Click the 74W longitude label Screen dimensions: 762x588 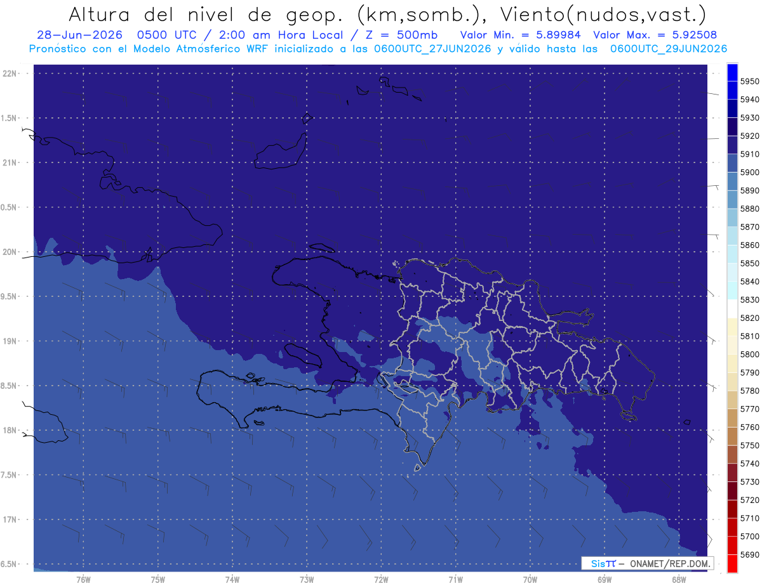pos(232,579)
